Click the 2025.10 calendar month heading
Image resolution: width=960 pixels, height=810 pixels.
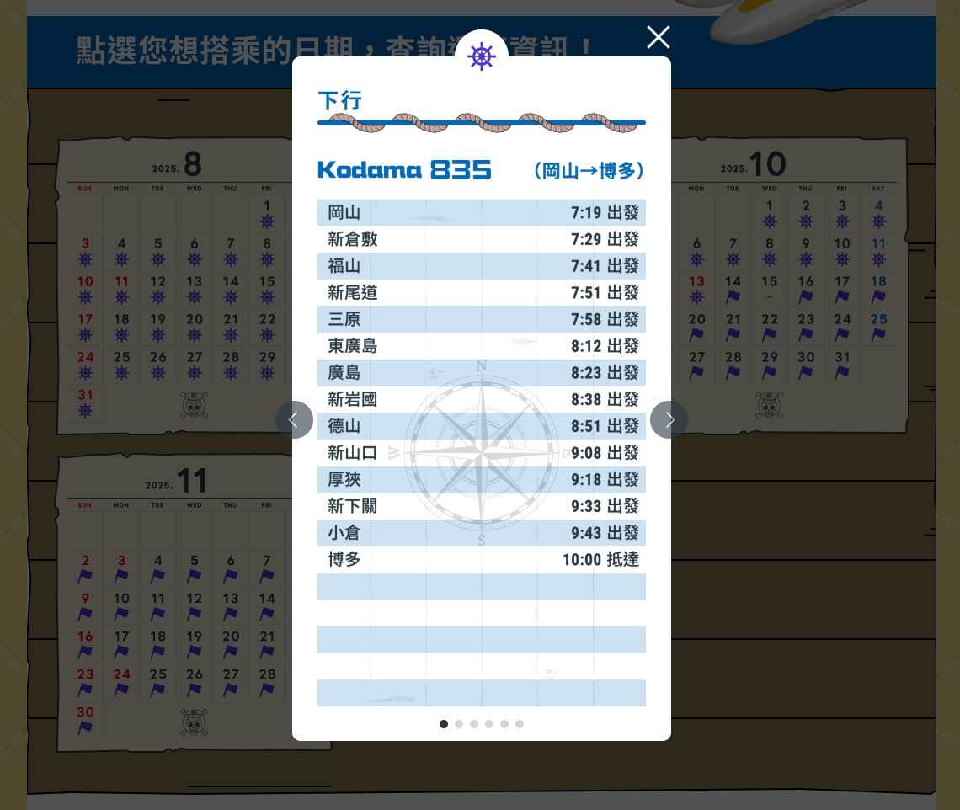pos(753,163)
